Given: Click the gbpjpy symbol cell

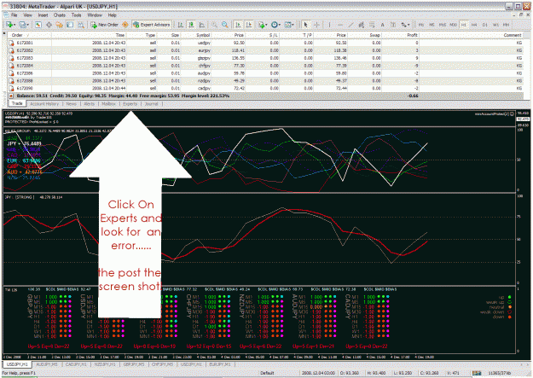Looking at the screenshot, I should 204,58.
